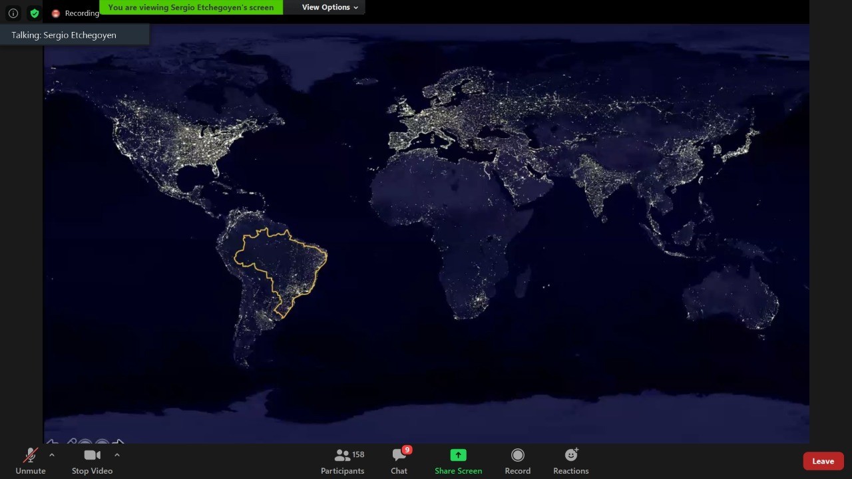Click the green encryption shield icon

pyautogui.click(x=35, y=13)
